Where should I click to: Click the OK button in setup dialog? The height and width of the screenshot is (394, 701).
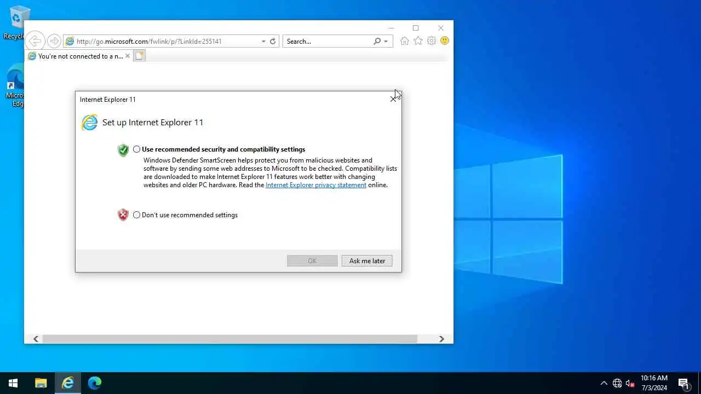(312, 261)
